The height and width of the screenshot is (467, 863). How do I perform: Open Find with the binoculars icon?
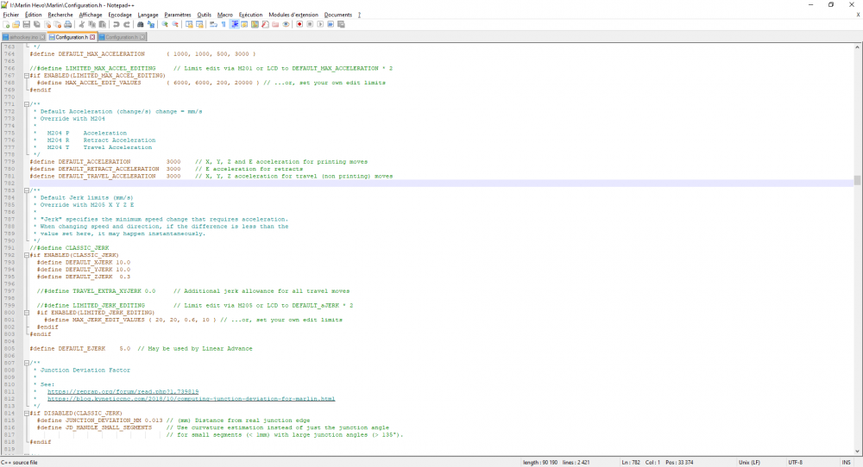click(141, 24)
